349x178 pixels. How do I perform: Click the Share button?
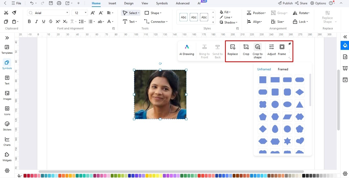click(301, 3)
